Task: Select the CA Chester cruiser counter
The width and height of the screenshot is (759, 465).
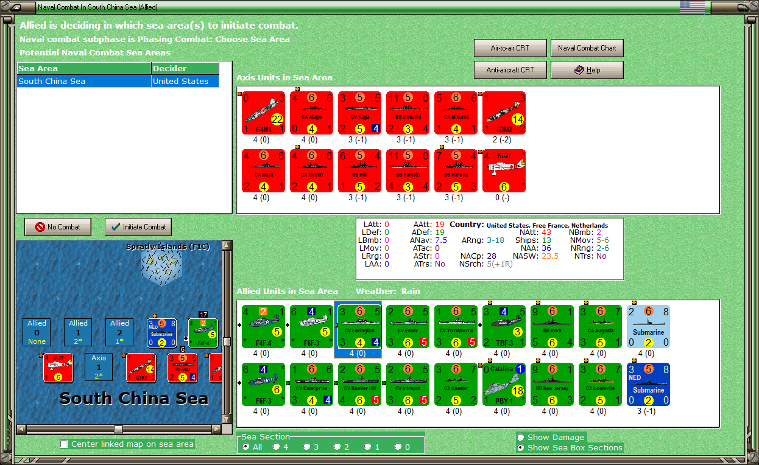Action: [456, 385]
